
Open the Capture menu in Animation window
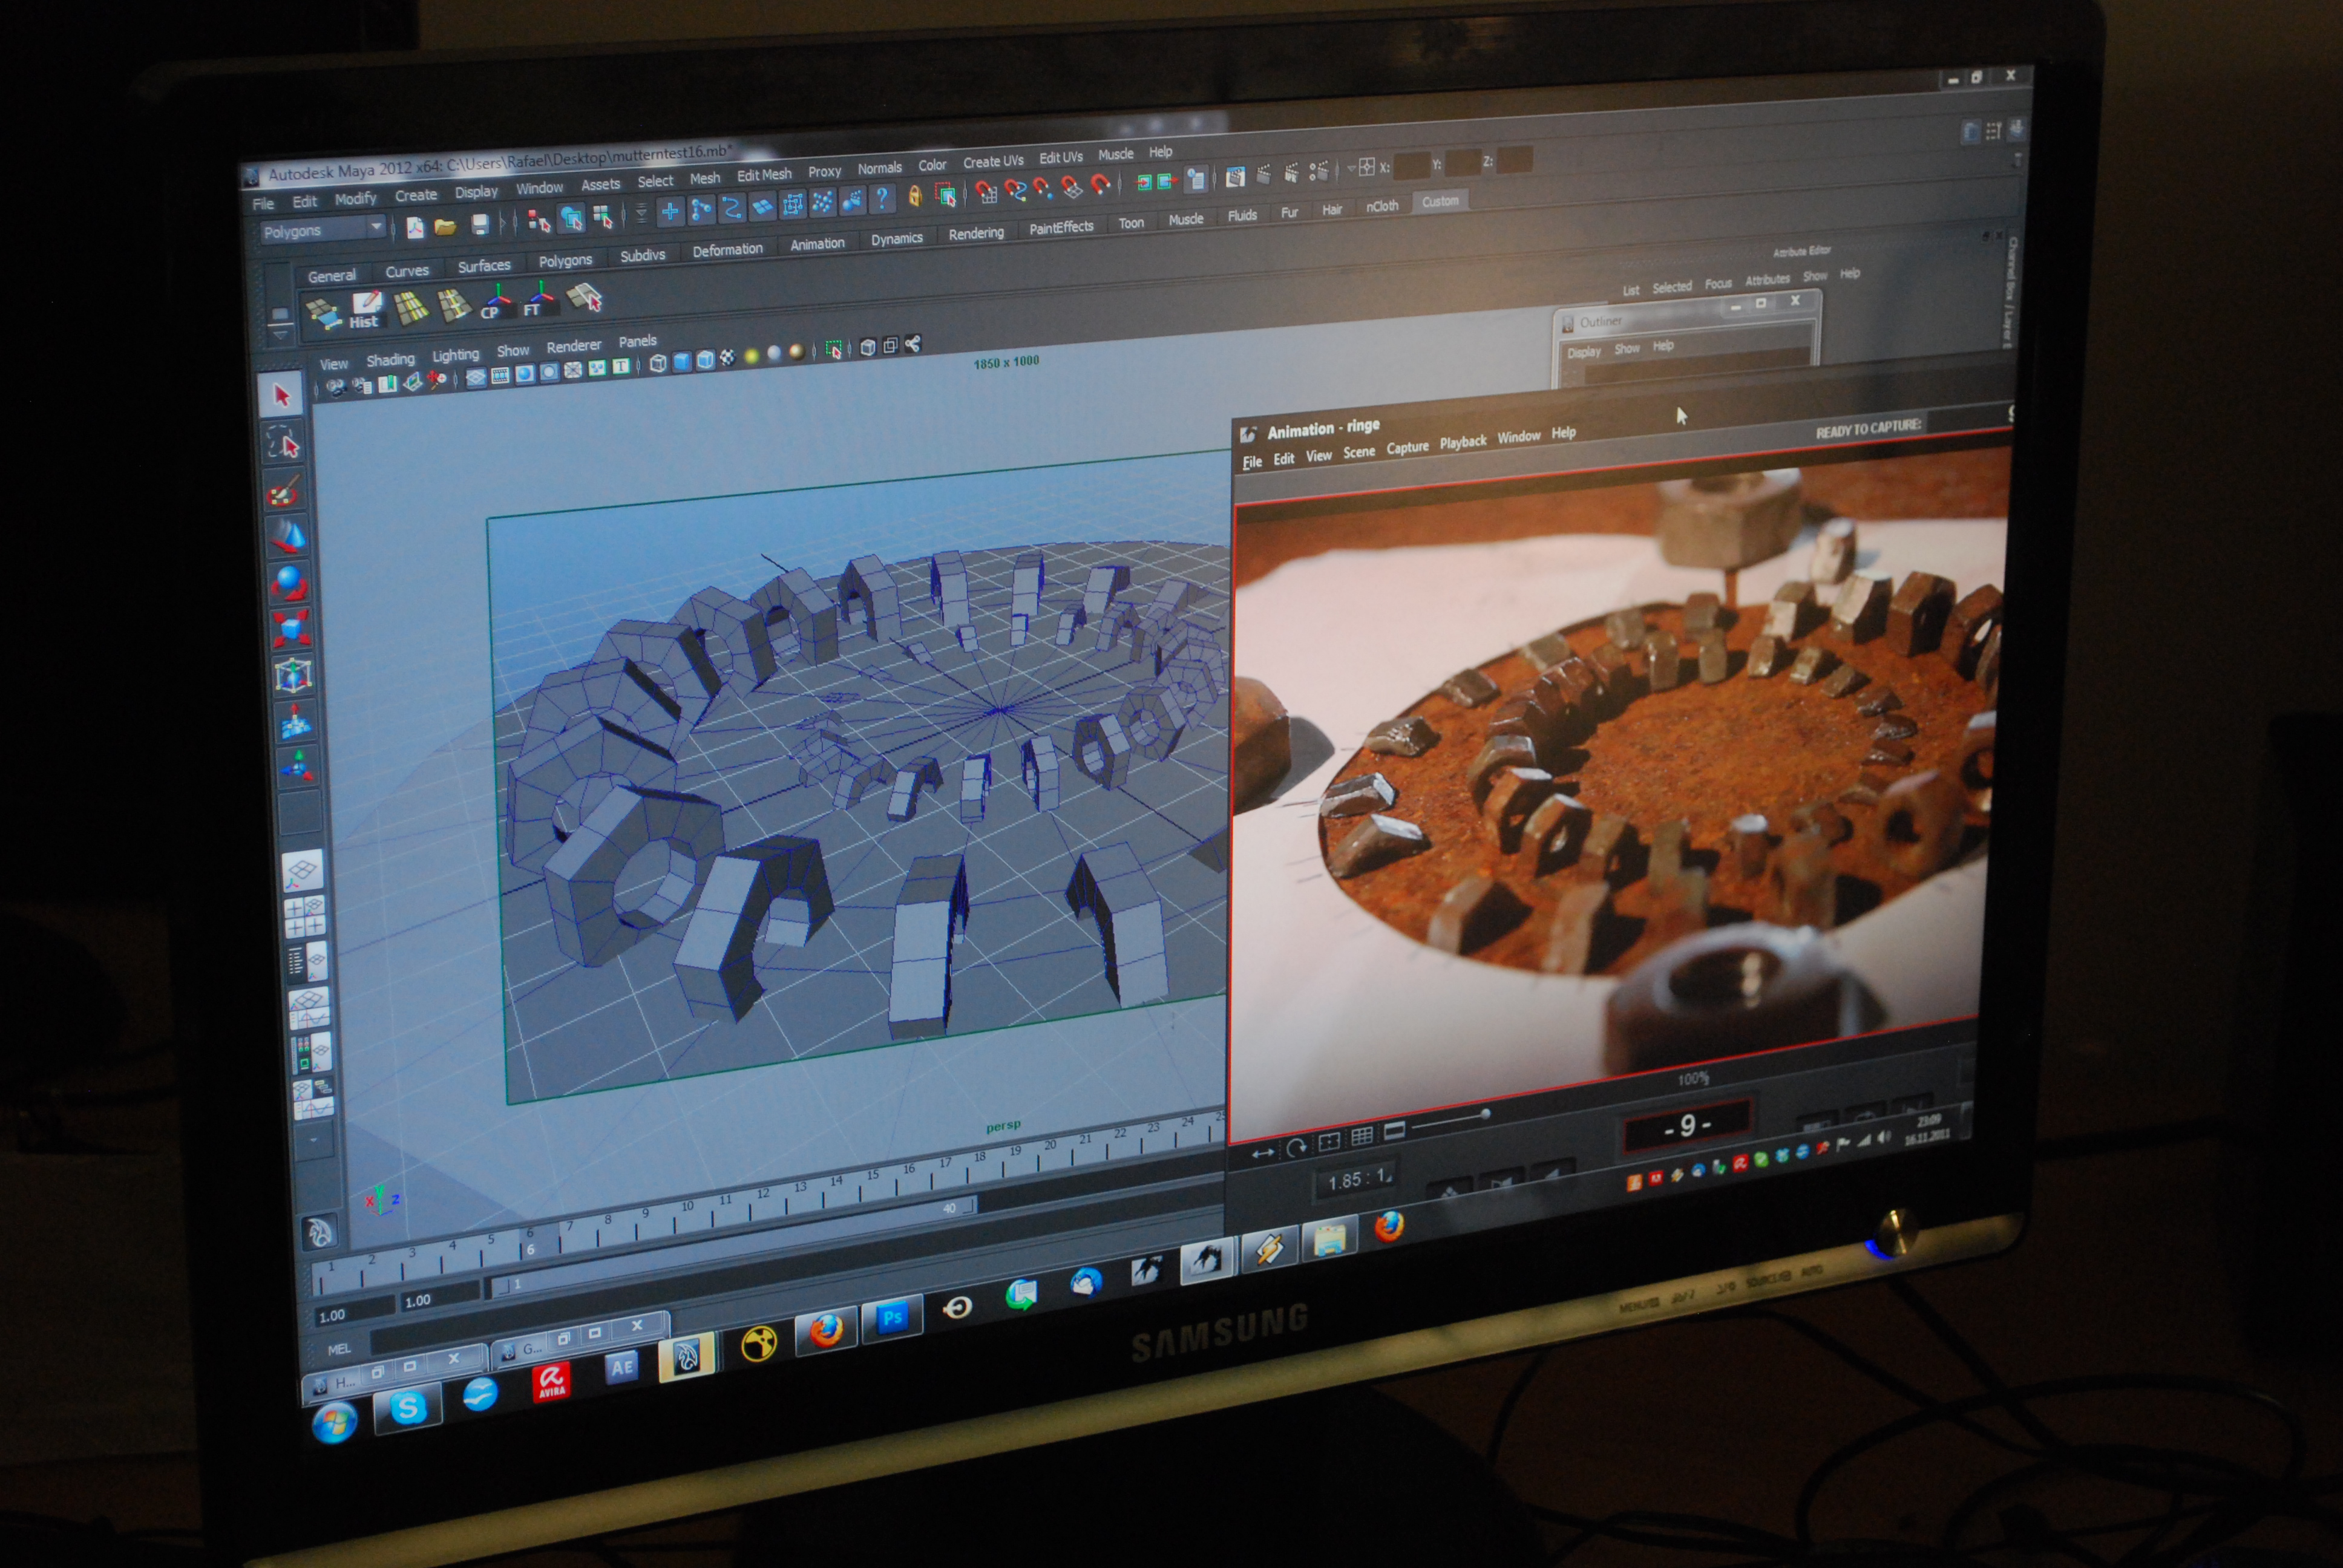pyautogui.click(x=1407, y=447)
